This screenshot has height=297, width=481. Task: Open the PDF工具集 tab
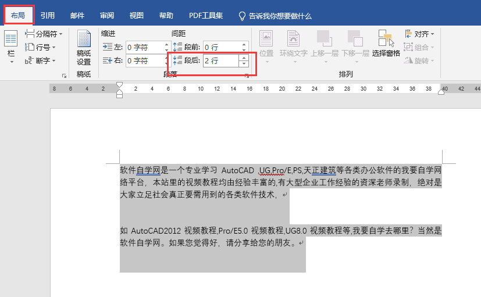click(x=206, y=15)
